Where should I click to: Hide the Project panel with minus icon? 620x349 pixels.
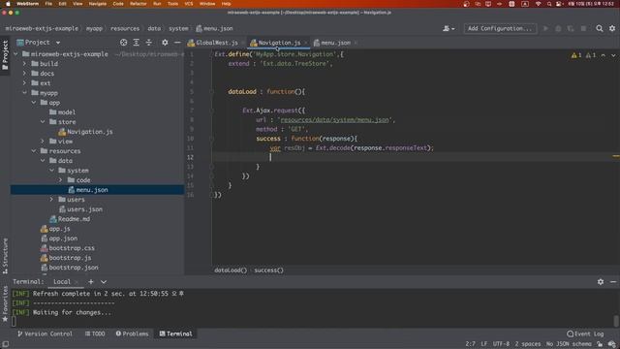click(177, 43)
